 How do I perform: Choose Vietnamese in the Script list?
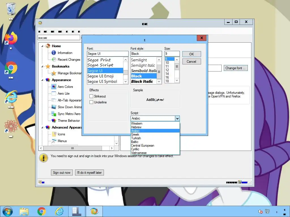pyautogui.click(x=155, y=153)
